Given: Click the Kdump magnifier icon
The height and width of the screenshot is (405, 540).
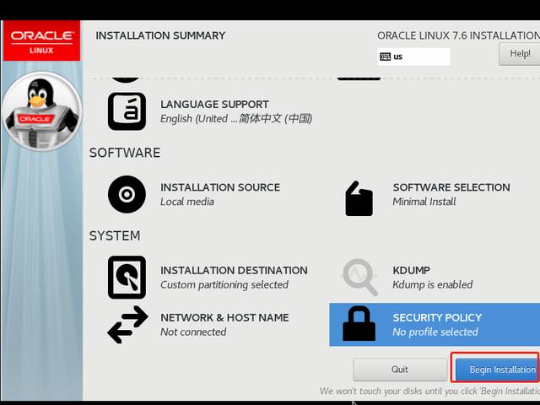Looking at the screenshot, I should click(x=359, y=278).
